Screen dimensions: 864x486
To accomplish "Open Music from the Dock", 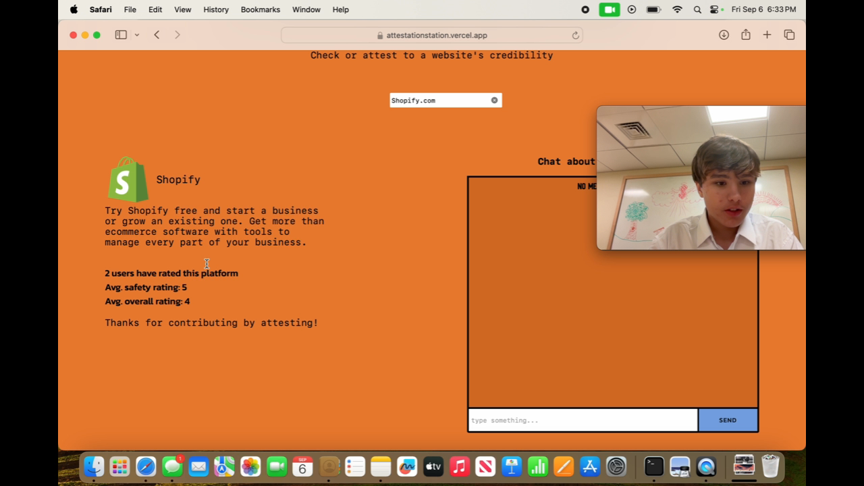I will pos(459,466).
